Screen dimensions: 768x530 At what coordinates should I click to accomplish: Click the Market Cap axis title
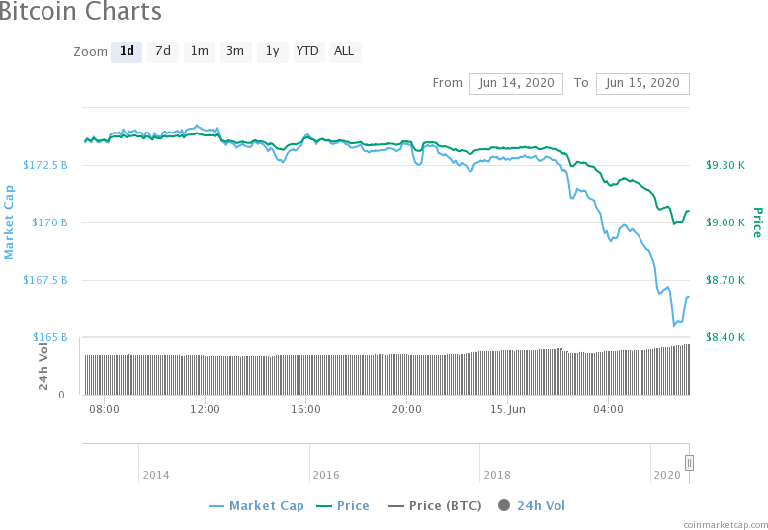point(9,221)
